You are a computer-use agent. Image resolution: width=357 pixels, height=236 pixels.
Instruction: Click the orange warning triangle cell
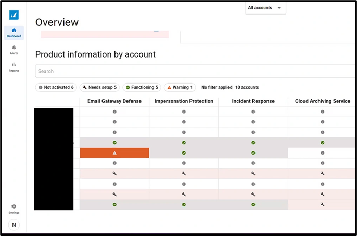[x=114, y=153]
